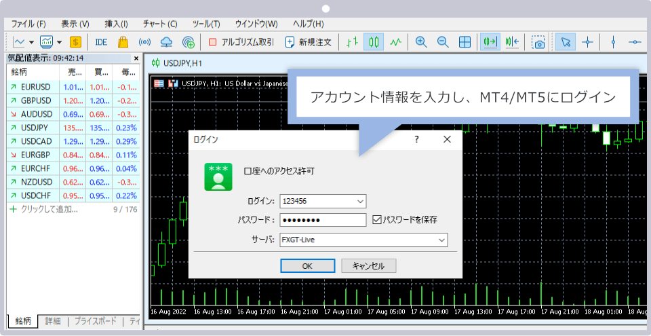Viewport: 651px width, 336px height.
Task: Select the EURGBP symbol row
Action: click(73, 155)
